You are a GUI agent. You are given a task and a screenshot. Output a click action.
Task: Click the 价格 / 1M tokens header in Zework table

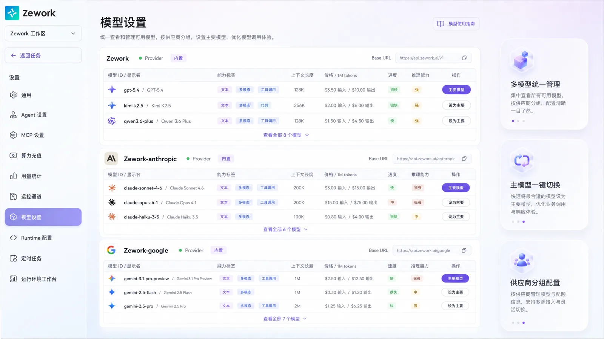pos(341,75)
